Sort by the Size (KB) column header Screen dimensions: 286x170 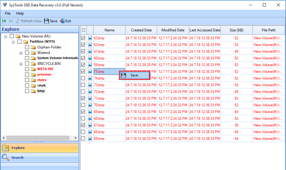click(x=236, y=30)
